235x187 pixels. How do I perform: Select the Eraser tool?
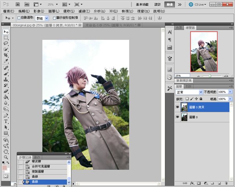pyautogui.click(x=6, y=91)
